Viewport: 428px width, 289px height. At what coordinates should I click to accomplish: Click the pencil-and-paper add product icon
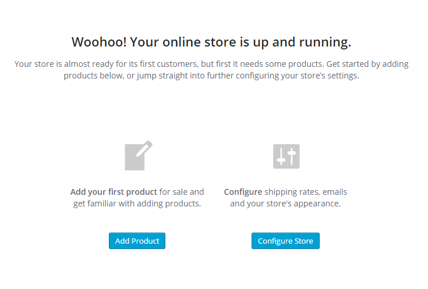pos(139,155)
